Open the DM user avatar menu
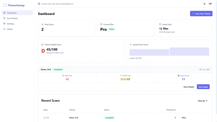This screenshot has height=122, width=217. tap(210, 4)
